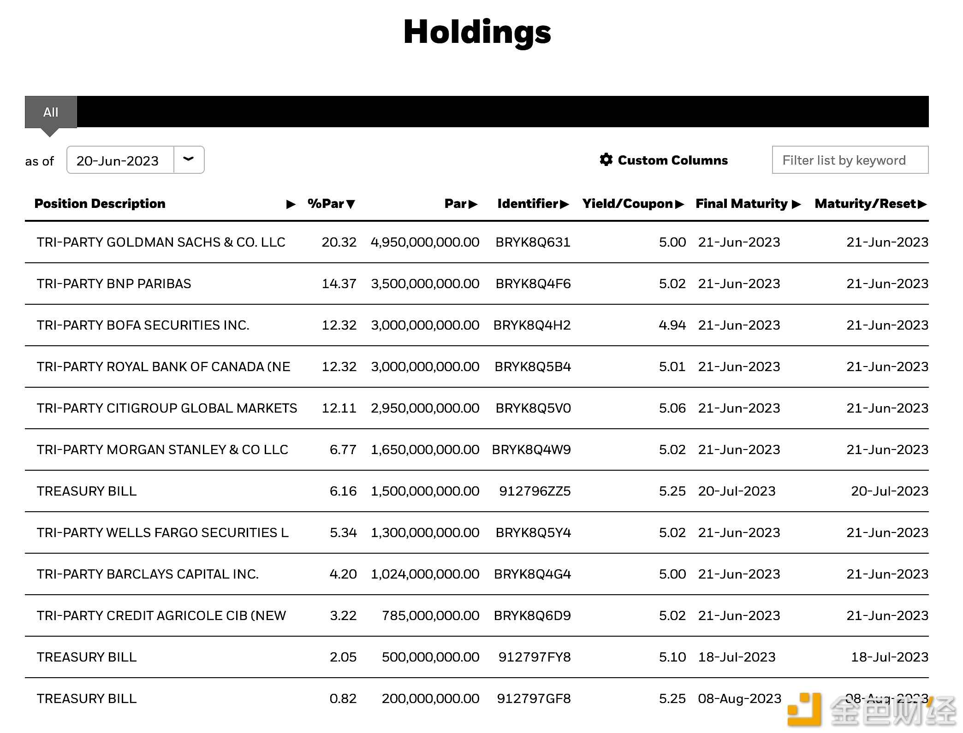Click par value 1,650,000,000.00
The height and width of the screenshot is (733, 963).
click(x=425, y=449)
